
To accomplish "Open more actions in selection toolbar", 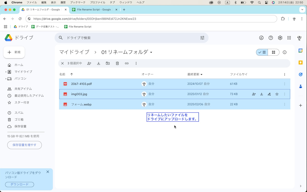I will [x=136, y=63].
